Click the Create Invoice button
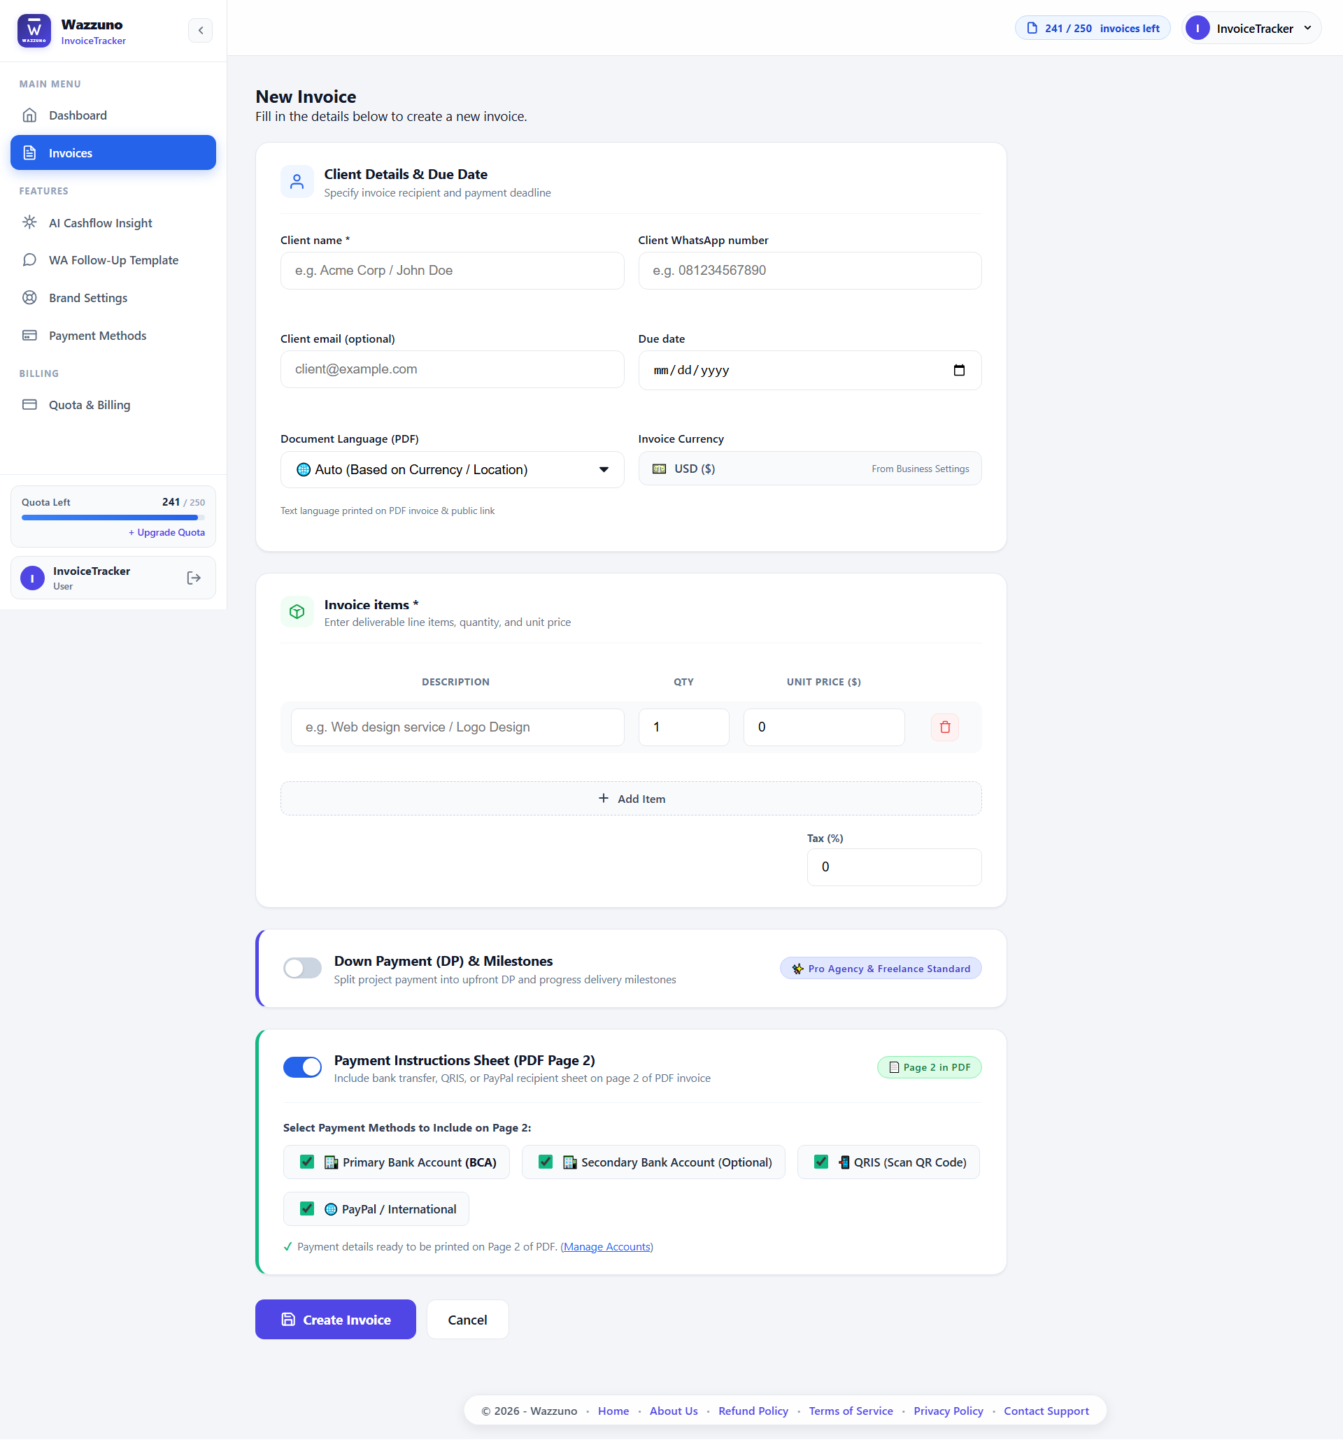The width and height of the screenshot is (1343, 1440). click(x=335, y=1319)
